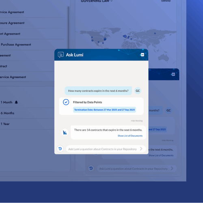Click the large map dot over eastern North America
The height and width of the screenshot is (203, 203).
tap(105, 39)
